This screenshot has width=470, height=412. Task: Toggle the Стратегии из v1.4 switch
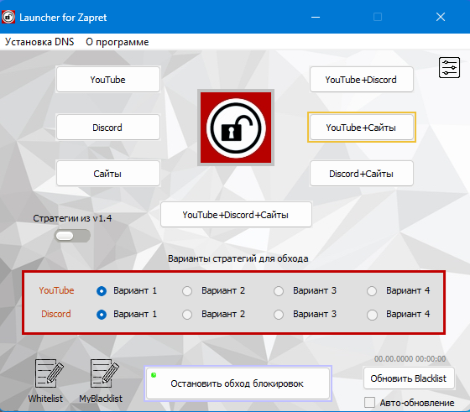click(72, 236)
